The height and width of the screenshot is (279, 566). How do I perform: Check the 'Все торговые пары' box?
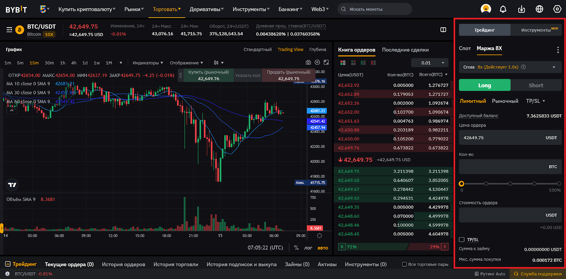pyautogui.click(x=404, y=265)
